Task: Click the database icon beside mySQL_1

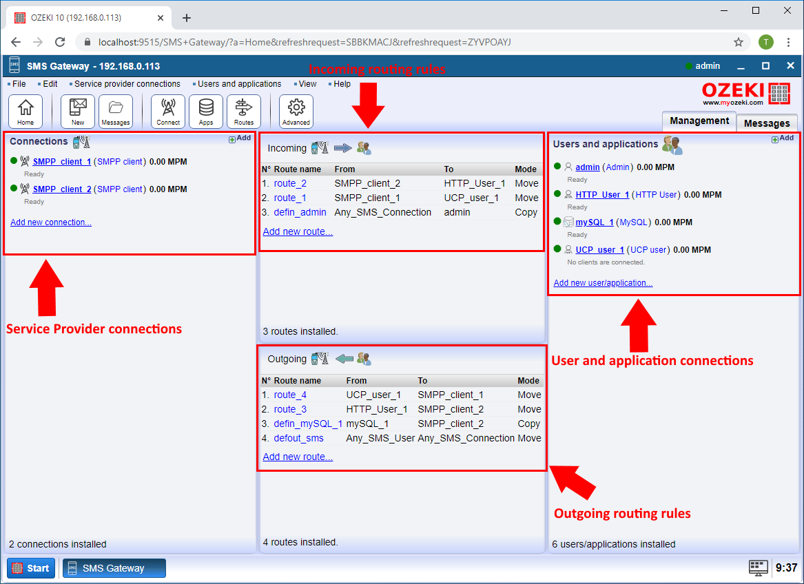Action: (x=568, y=222)
